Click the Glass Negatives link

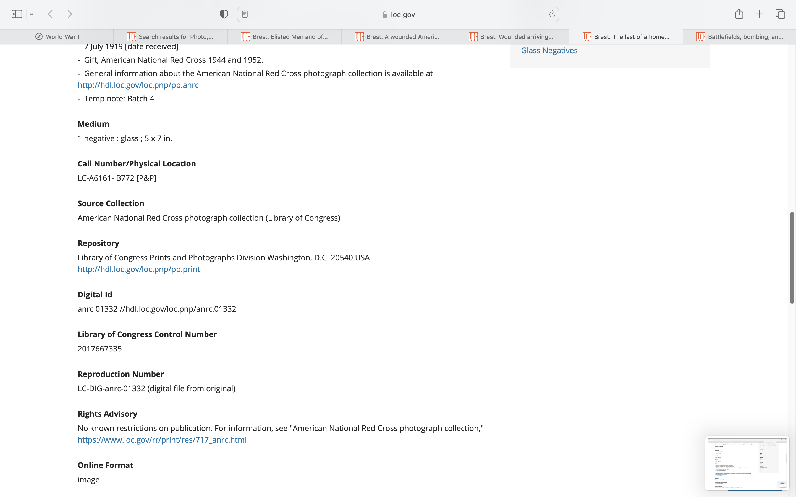click(549, 51)
